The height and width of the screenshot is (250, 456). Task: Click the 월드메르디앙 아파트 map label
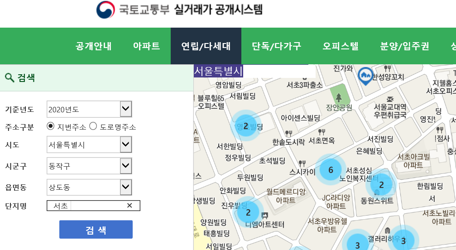pos(286,196)
